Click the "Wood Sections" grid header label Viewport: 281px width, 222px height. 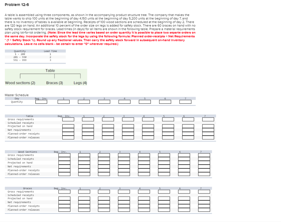27,152
